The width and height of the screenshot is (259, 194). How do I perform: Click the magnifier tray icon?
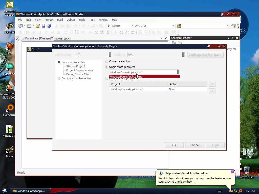[x=240, y=191]
